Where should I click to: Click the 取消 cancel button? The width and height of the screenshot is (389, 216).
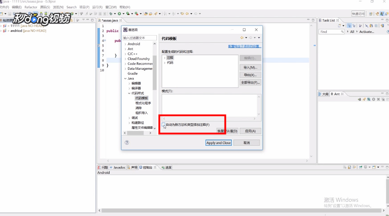coord(246,143)
